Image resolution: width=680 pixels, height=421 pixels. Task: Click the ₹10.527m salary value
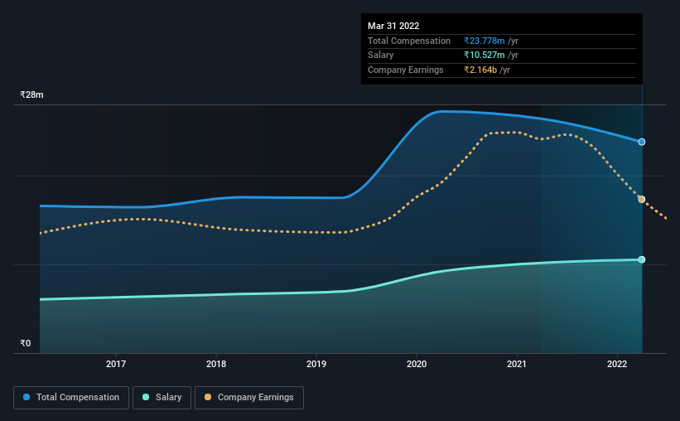click(x=484, y=56)
